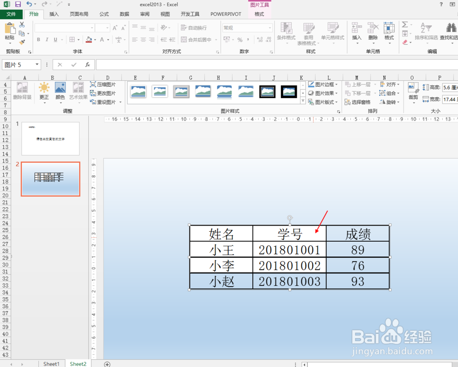Click 选择窗格 selection pane button
Viewport: 458px width, 367px height.
pos(358,102)
